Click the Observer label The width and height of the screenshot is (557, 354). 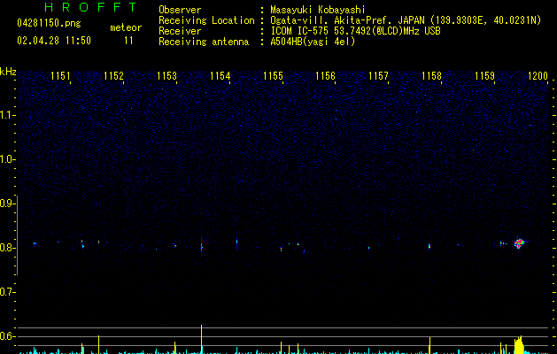180,10
